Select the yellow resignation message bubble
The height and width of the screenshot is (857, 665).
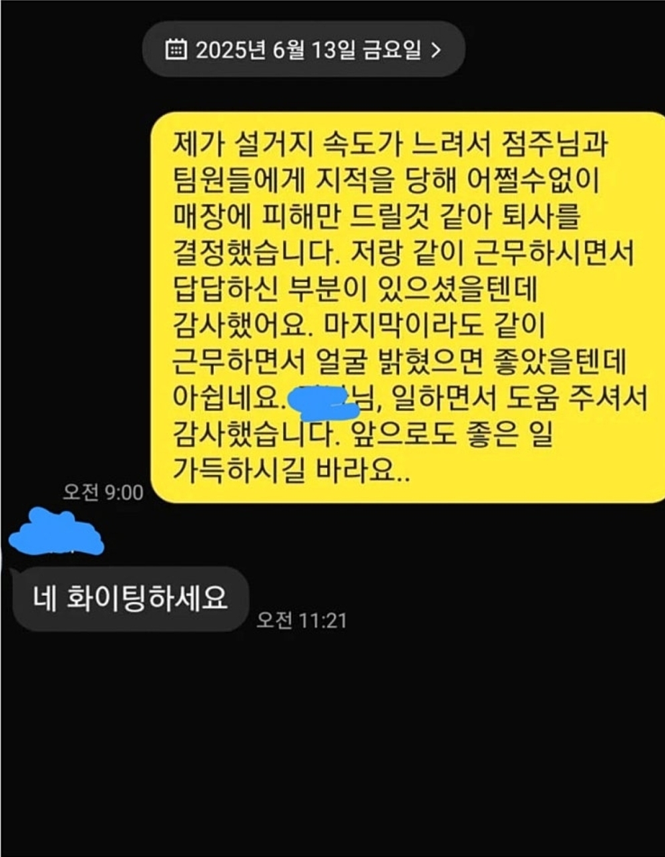pos(407,307)
